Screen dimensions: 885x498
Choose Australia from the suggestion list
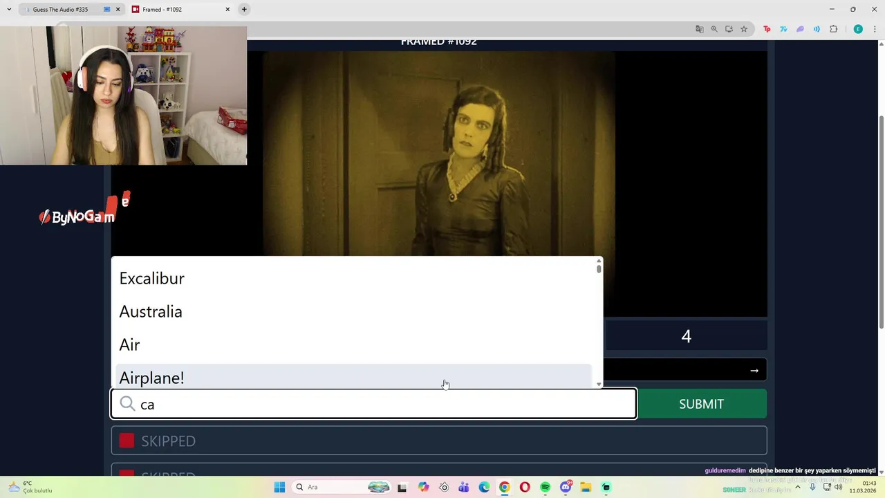(353, 311)
